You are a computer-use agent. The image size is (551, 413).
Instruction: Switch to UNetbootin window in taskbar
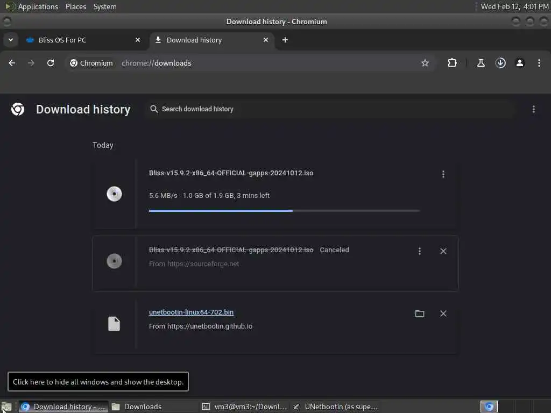coord(335,407)
